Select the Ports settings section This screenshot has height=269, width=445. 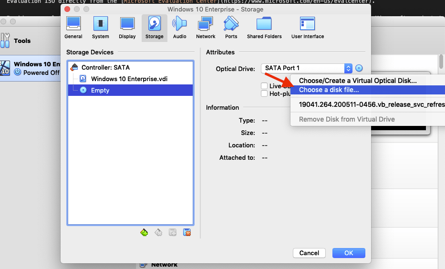pos(231,28)
